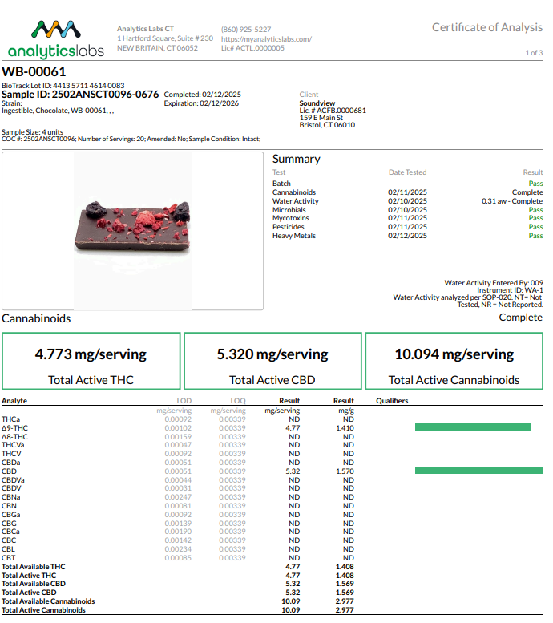553x623 pixels.
Task: Click the Qualifiers column header
Action: (392, 401)
